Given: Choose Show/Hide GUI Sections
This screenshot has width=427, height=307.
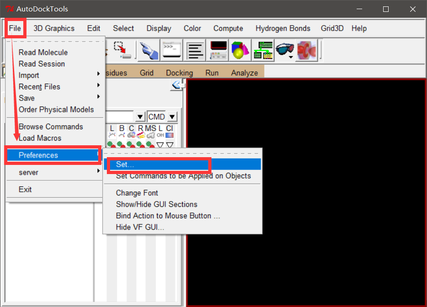Looking at the screenshot, I should pyautogui.click(x=183, y=204).
